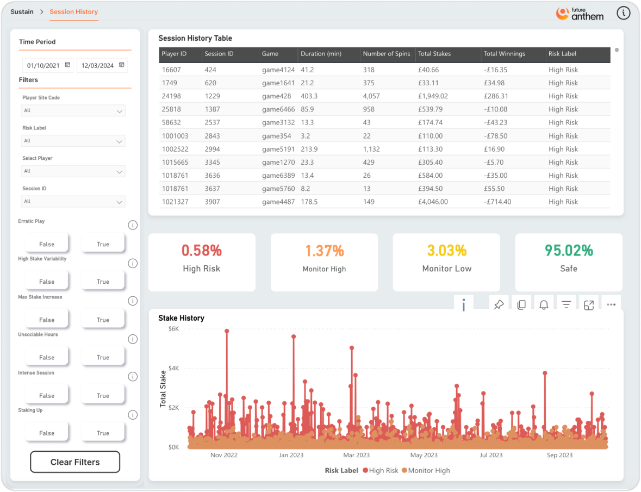Image resolution: width=641 pixels, height=492 pixels.
Task: Open start date calendar picker icon
Action: point(68,65)
